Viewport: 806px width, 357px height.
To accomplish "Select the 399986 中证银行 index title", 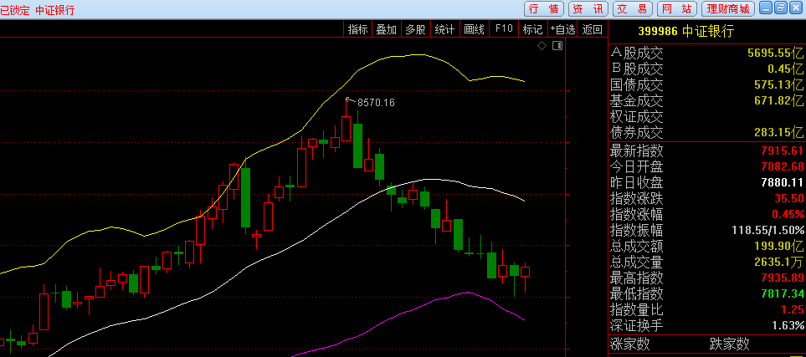I will click(685, 31).
